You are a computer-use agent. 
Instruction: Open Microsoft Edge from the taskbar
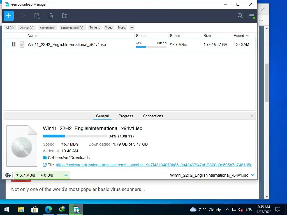click(x=48, y=209)
